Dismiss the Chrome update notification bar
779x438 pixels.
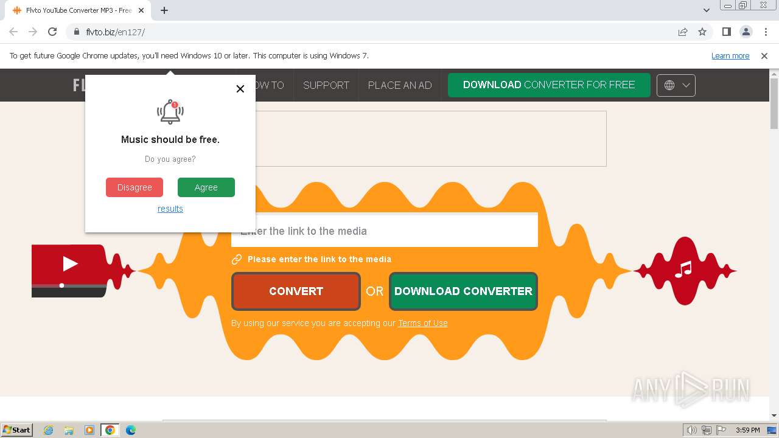pyautogui.click(x=764, y=55)
